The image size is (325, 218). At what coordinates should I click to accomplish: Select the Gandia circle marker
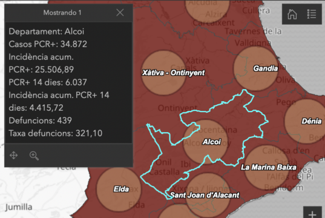pos(256,68)
